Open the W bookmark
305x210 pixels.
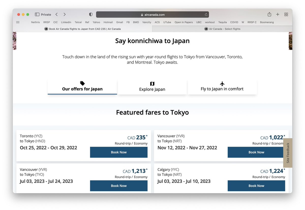pos(243,22)
